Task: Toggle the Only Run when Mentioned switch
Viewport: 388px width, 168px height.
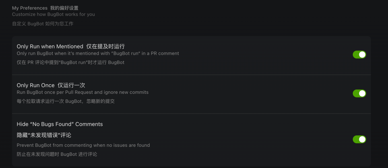Action: click(x=359, y=54)
